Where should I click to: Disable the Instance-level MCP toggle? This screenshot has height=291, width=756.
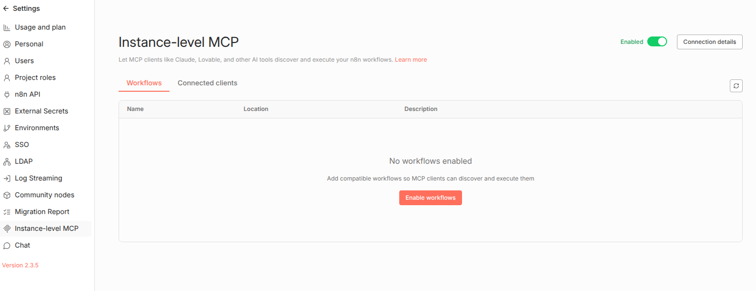657,42
